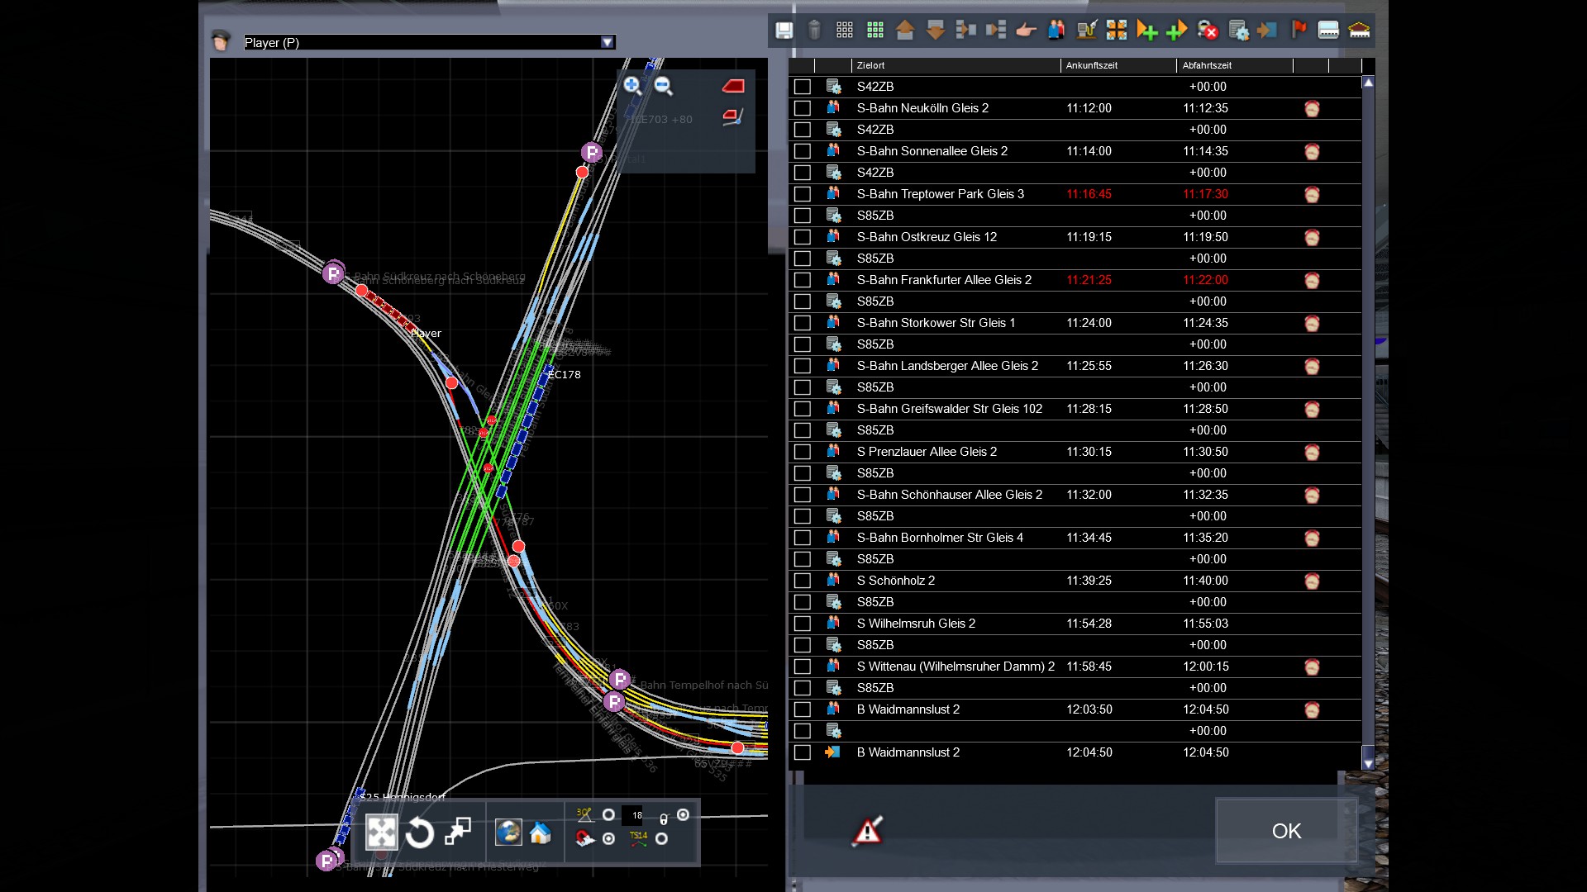Viewport: 1587px width, 892px height.
Task: Click the globe world view icon
Action: click(508, 833)
